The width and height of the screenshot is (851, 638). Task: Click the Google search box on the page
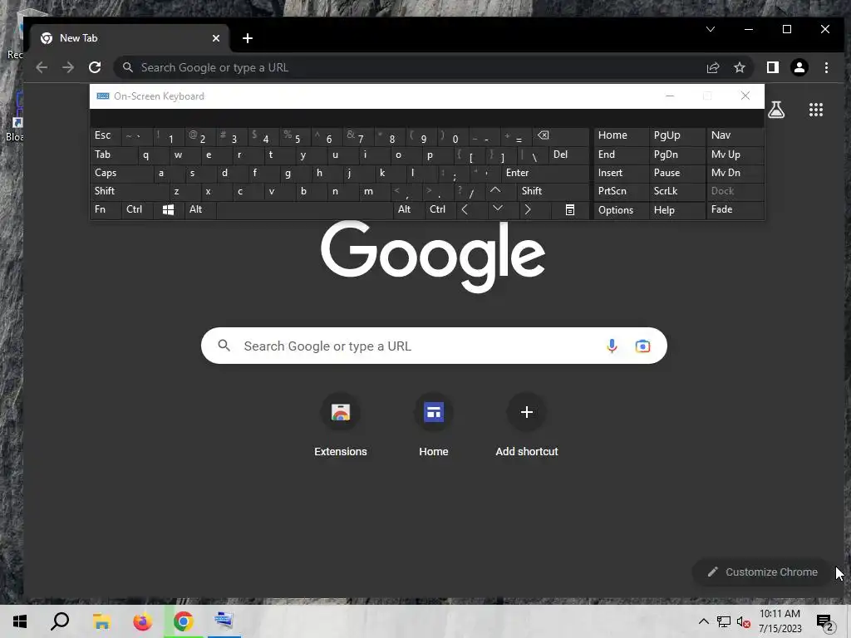(x=434, y=346)
